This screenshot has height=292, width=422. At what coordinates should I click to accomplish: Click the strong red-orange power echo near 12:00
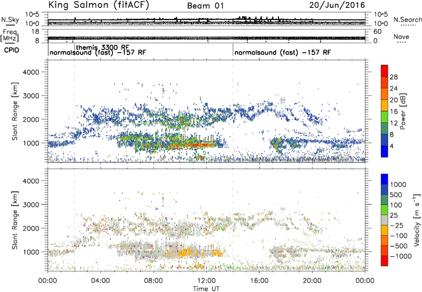pyautogui.click(x=199, y=145)
